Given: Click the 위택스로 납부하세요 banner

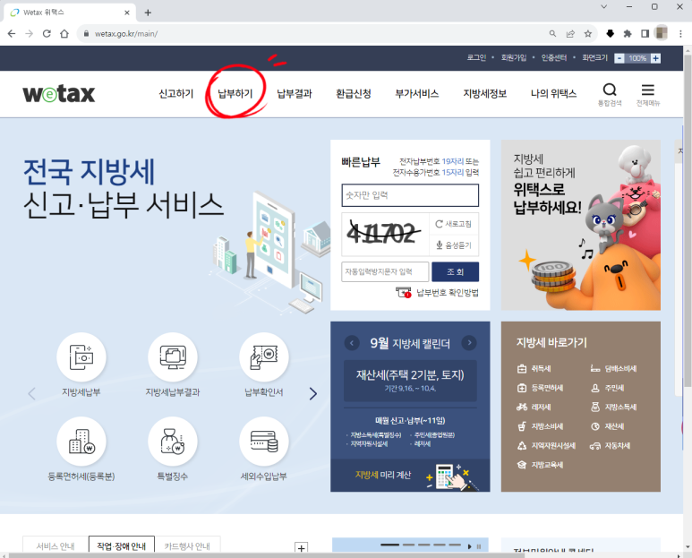Looking at the screenshot, I should (581, 225).
